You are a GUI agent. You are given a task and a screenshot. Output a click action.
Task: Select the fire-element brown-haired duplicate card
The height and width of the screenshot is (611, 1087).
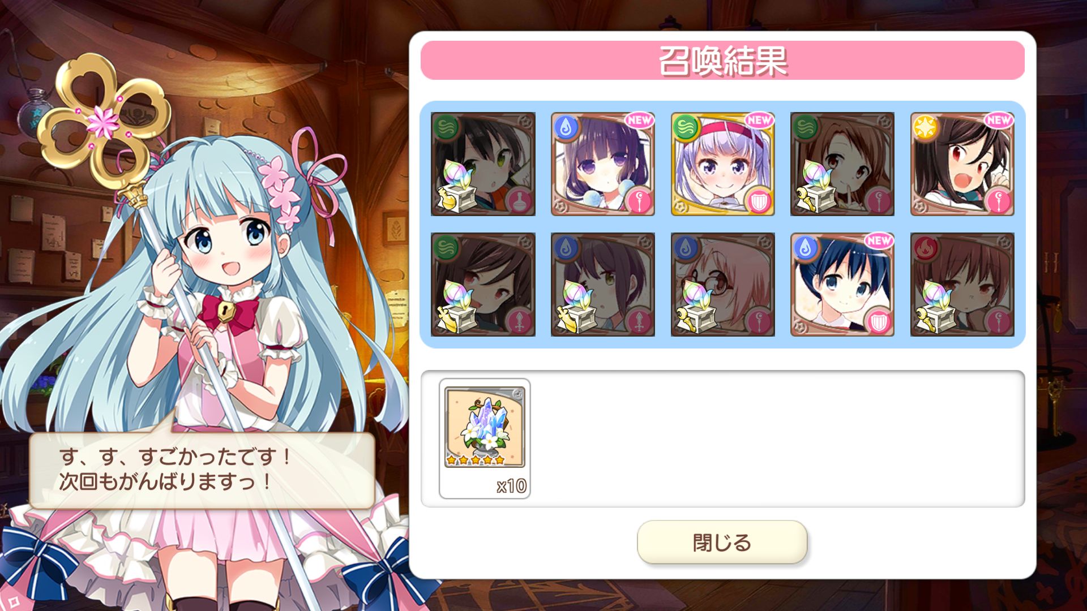coord(962,285)
